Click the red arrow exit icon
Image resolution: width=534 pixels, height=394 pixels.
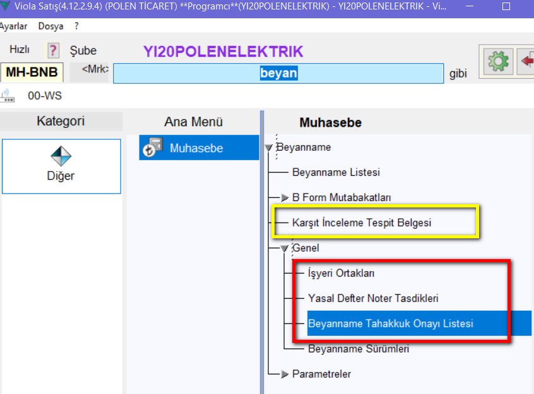[x=526, y=62]
